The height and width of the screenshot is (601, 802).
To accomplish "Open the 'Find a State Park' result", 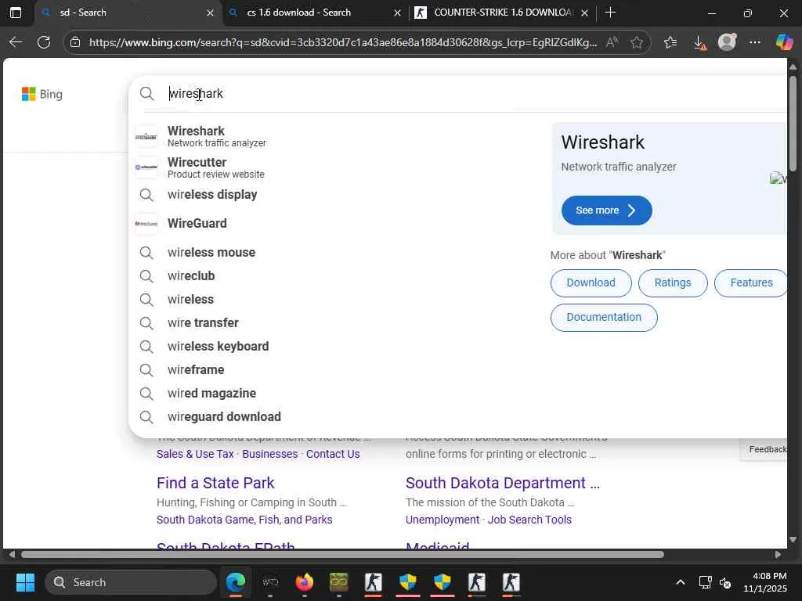I will [215, 483].
